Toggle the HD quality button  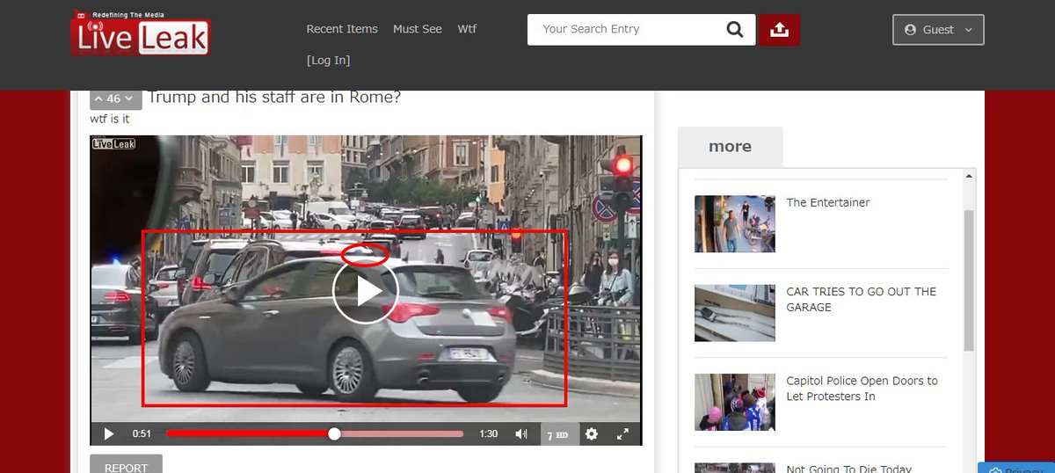pos(559,434)
